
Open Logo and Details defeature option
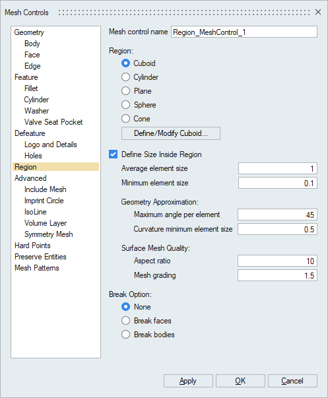click(51, 145)
